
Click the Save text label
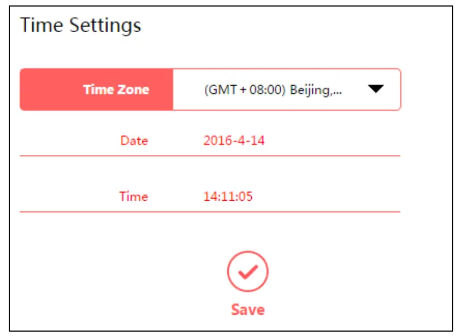tap(247, 310)
